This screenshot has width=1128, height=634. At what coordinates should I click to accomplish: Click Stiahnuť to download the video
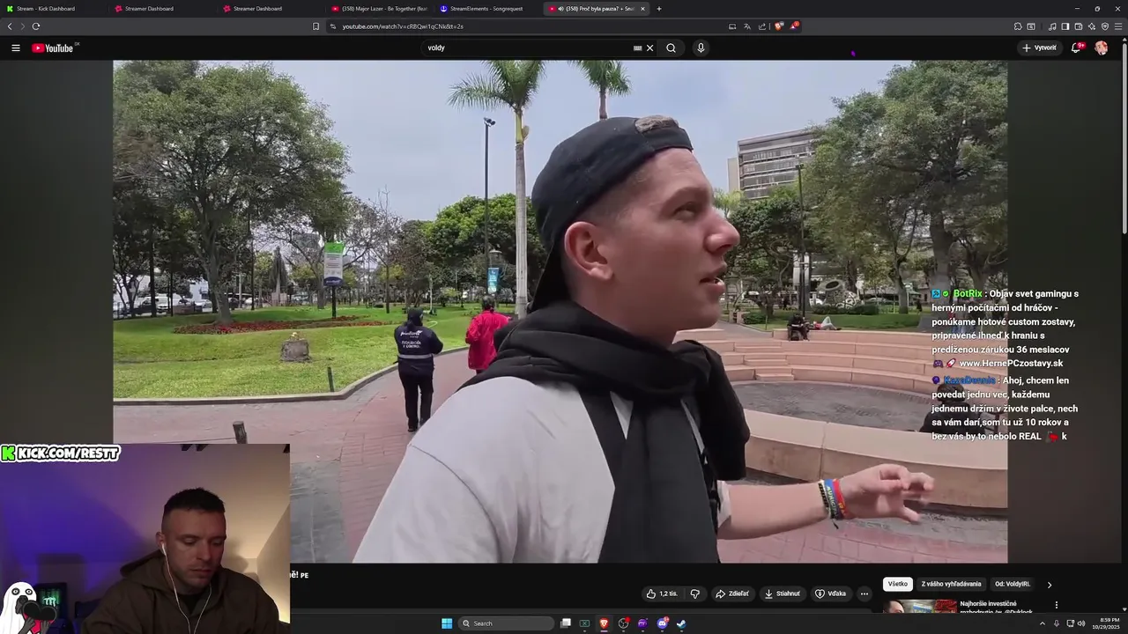783,593
